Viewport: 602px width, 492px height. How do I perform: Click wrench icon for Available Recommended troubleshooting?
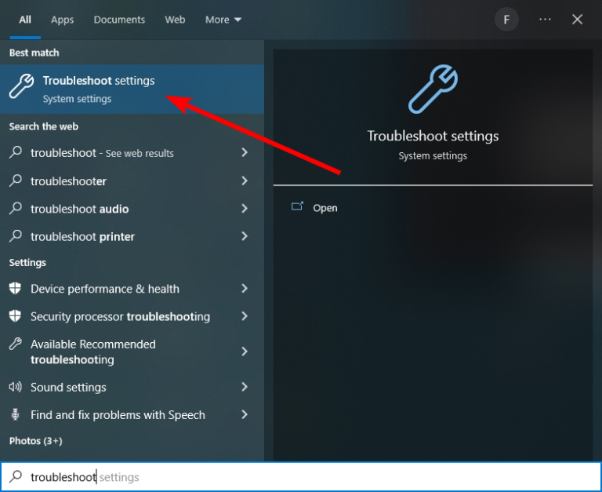[16, 344]
